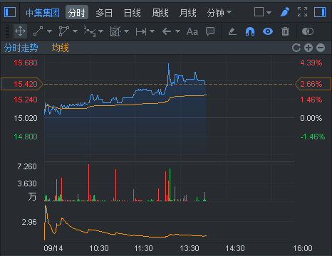Select the move crosshair tool

click(20, 31)
